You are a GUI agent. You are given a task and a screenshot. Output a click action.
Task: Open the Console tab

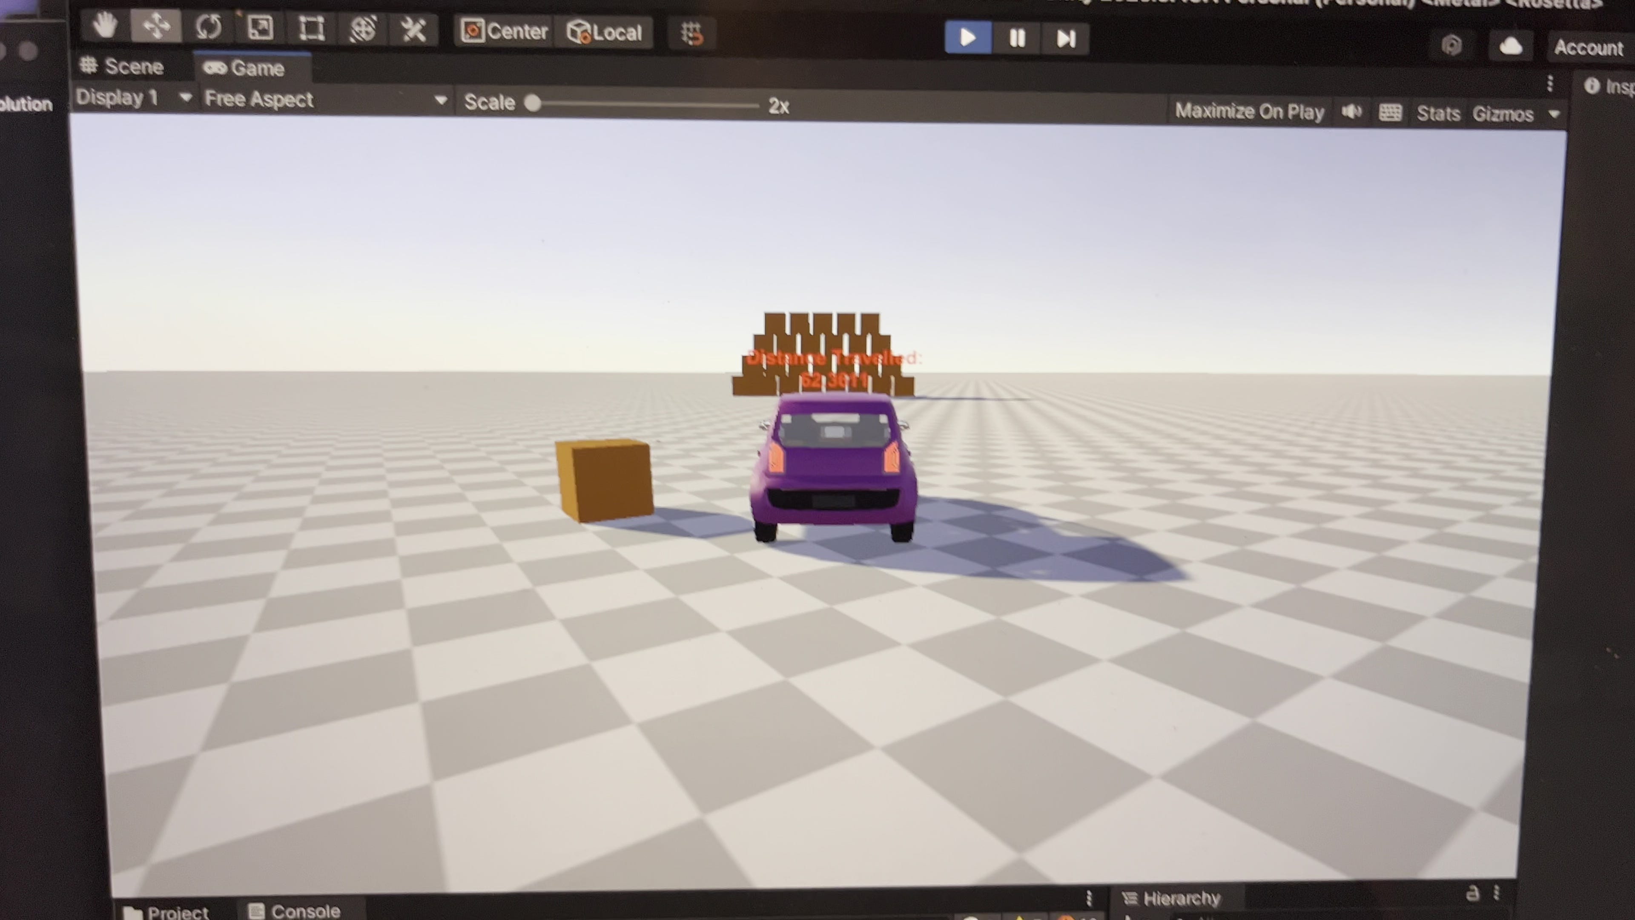pos(295,911)
